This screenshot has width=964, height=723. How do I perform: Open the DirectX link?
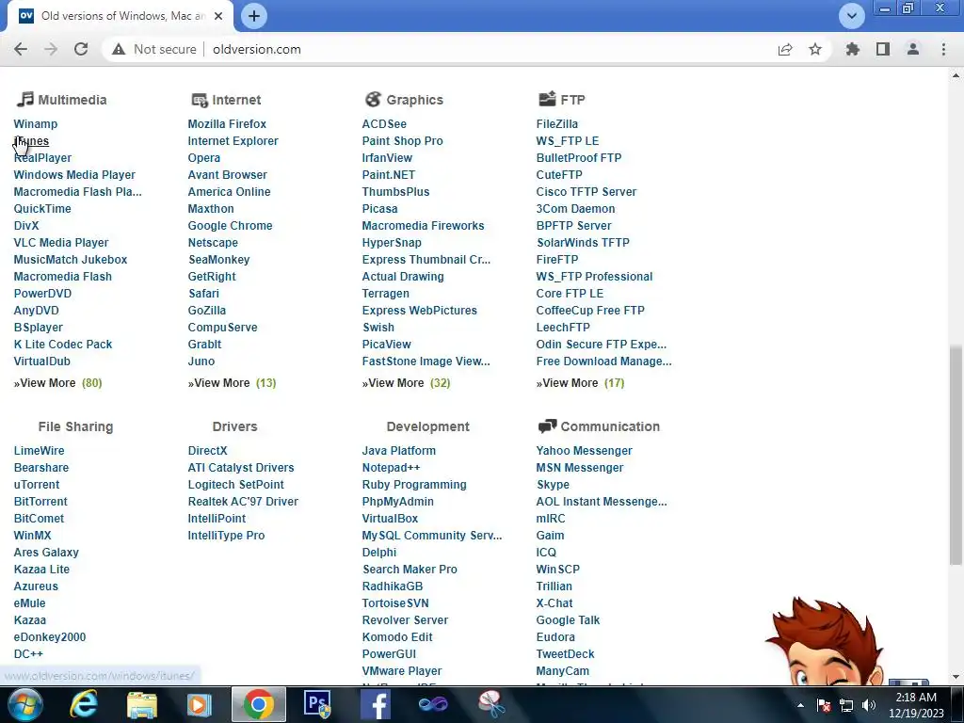(207, 451)
